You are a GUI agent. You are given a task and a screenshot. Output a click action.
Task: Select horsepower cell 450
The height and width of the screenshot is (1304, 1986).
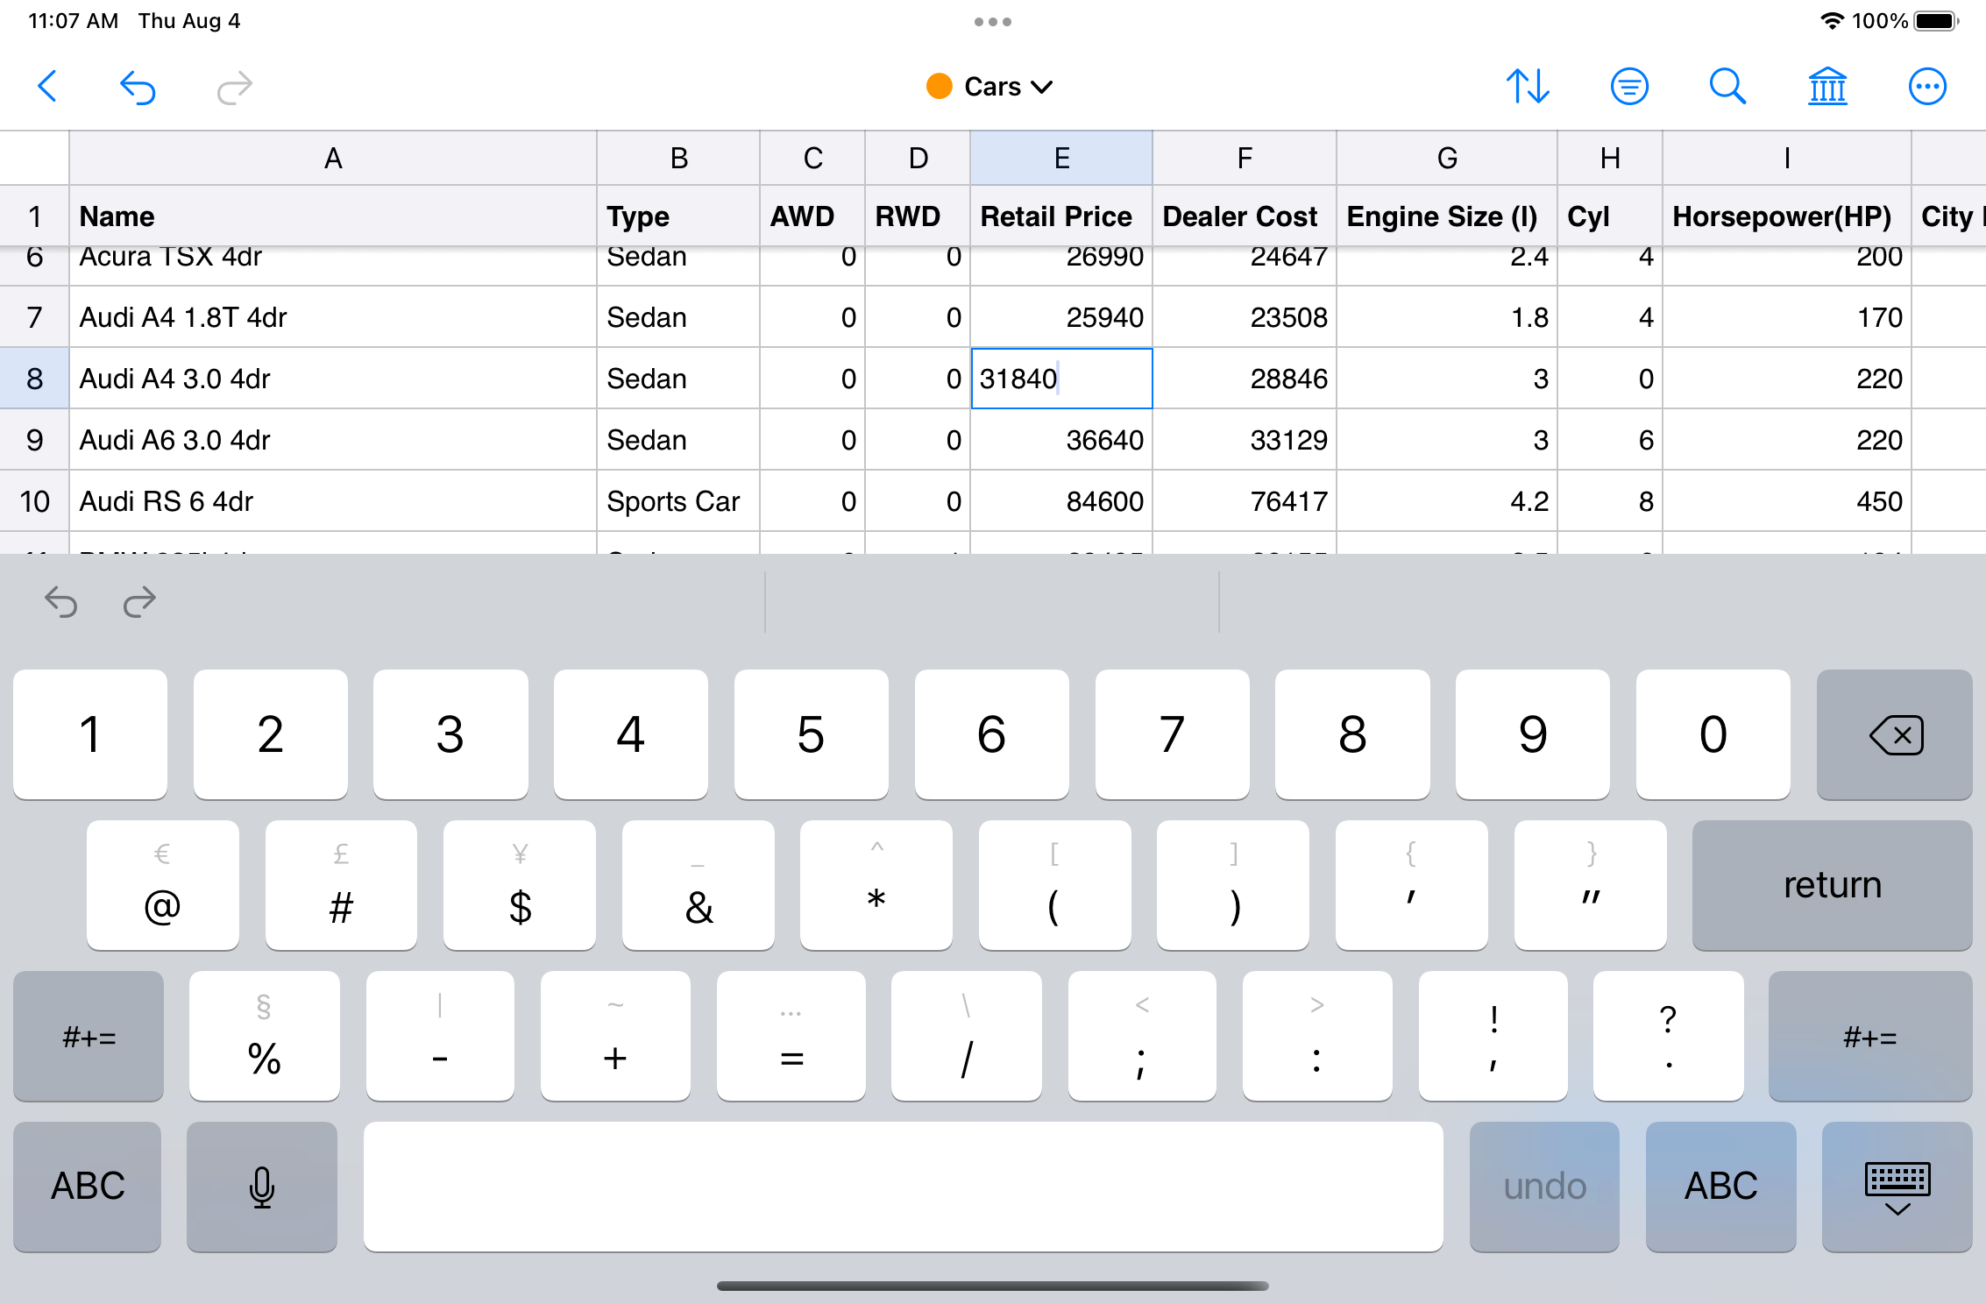click(1787, 501)
